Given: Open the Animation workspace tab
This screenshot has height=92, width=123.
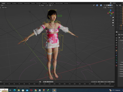Looking at the screenshot, I should coord(38,3).
